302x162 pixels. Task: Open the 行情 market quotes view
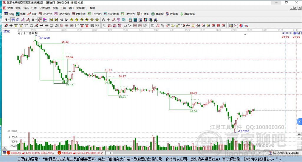[x=9, y=14]
